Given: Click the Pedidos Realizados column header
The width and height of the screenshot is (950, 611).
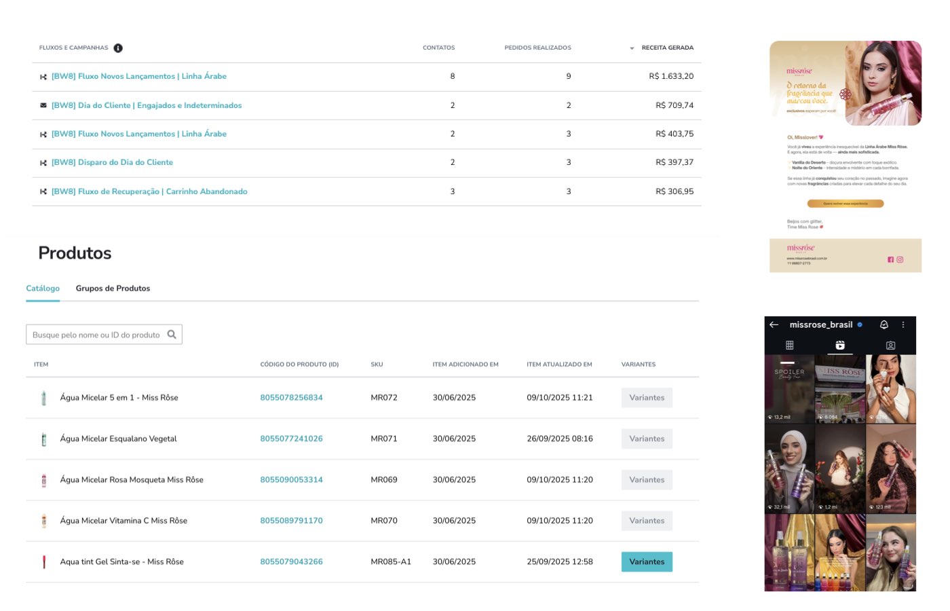Looking at the screenshot, I should point(537,48).
